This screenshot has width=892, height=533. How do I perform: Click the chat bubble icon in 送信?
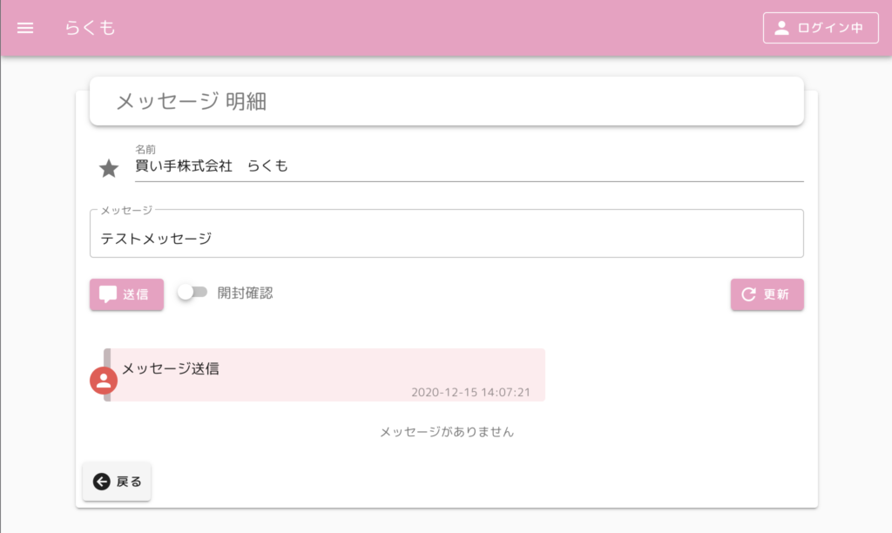[108, 294]
